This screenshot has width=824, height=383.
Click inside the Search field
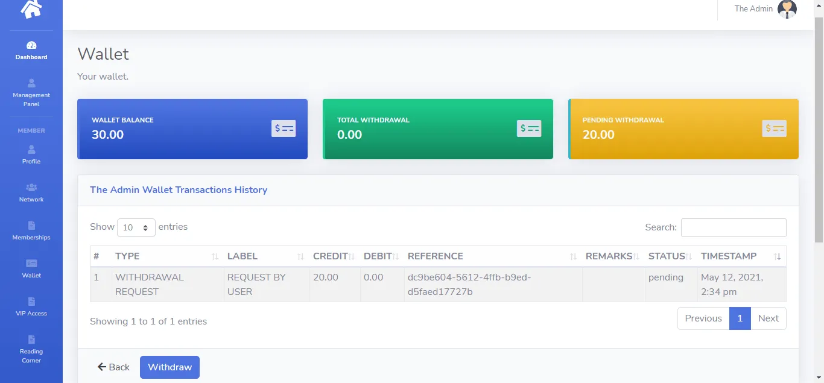pos(733,227)
